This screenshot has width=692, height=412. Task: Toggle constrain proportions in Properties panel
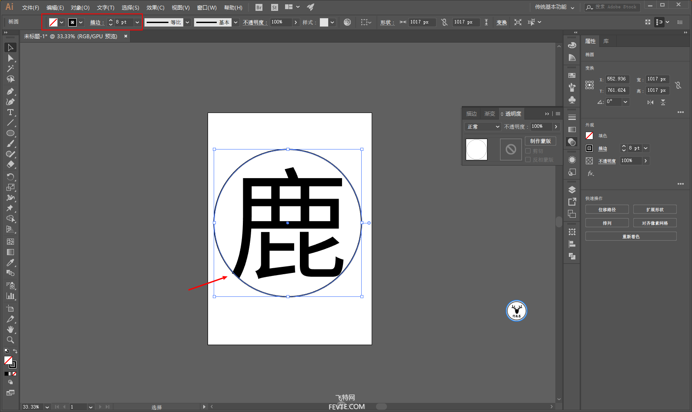tap(678, 85)
